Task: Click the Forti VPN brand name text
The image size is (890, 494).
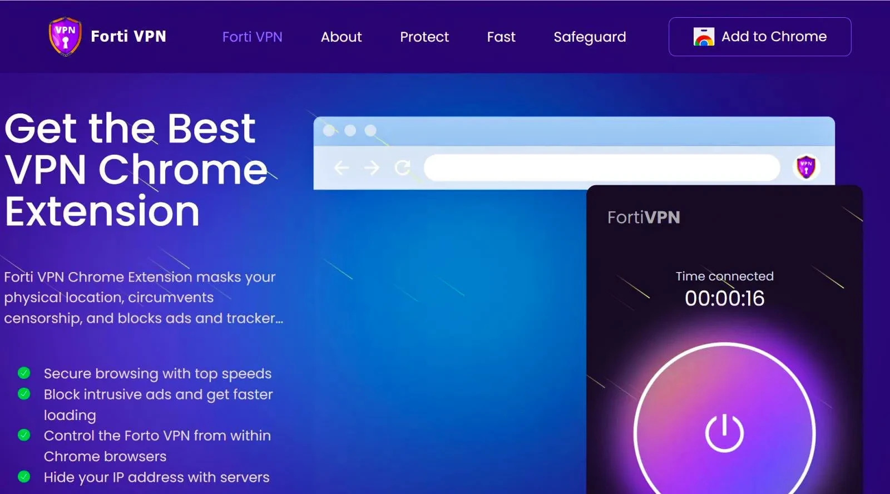Action: (x=128, y=36)
